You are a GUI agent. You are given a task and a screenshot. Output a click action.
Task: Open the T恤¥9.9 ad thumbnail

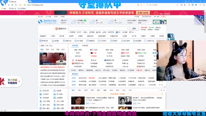[160, 22]
